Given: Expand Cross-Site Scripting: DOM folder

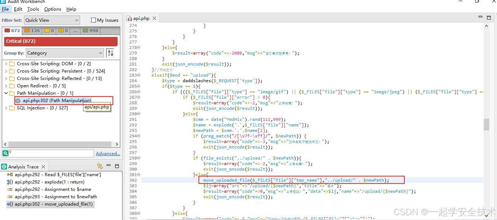Looking at the screenshot, I should [x=6, y=64].
